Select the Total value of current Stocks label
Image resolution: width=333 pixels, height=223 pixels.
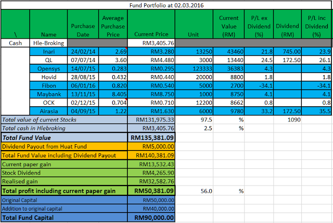pos(64,120)
